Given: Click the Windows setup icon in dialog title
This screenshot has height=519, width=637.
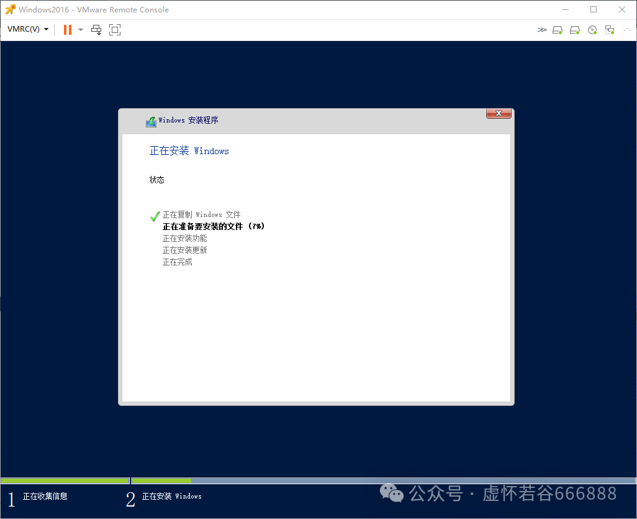Looking at the screenshot, I should tap(151, 121).
